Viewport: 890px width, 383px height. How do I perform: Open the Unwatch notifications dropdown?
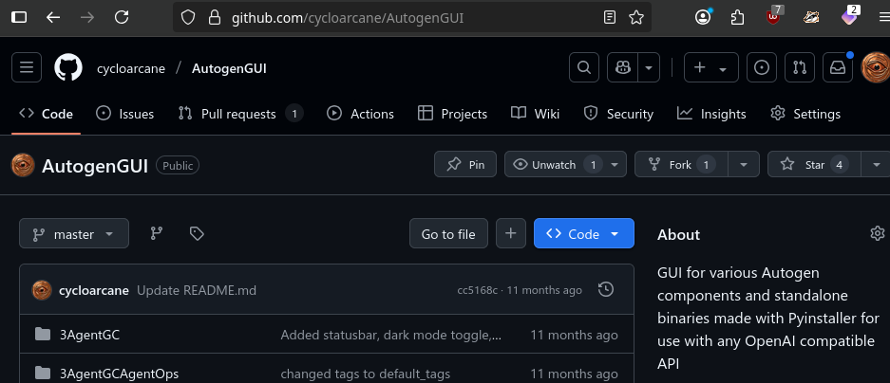565,164
